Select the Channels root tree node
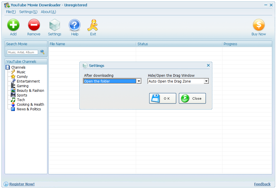The height and width of the screenshot is (188, 276). [x=18, y=67]
